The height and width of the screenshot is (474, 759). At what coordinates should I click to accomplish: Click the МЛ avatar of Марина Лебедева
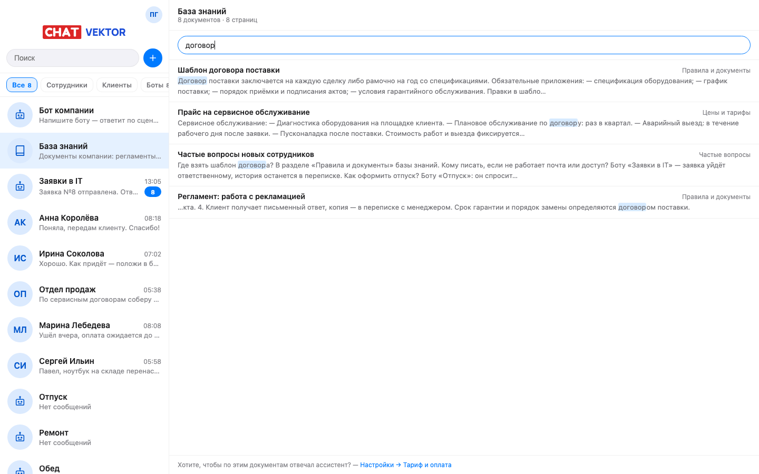(x=20, y=330)
